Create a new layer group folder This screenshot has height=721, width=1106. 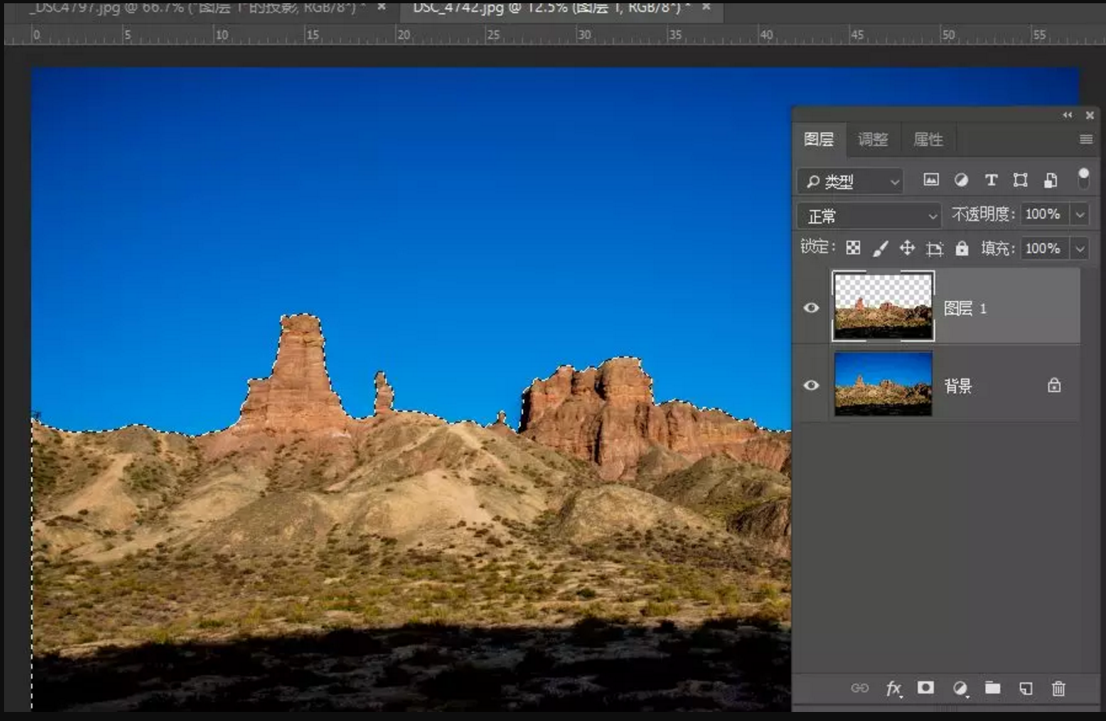[x=993, y=688]
